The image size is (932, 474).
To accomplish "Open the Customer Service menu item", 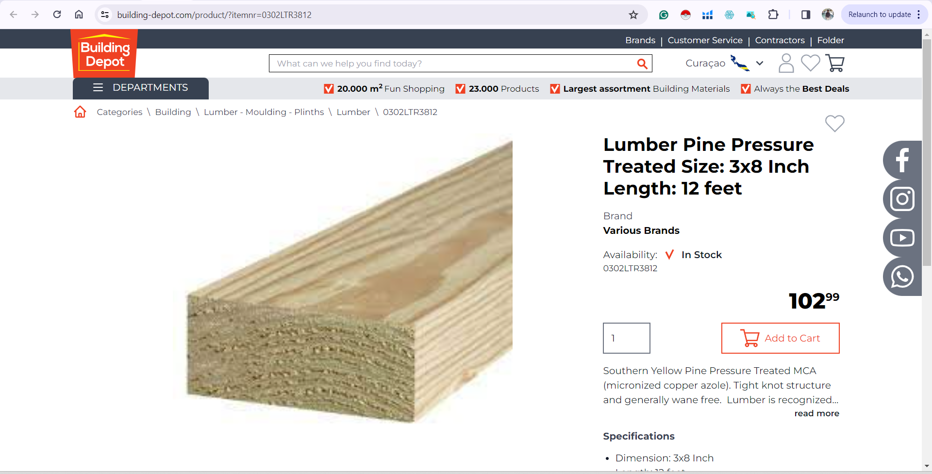I will 705,40.
